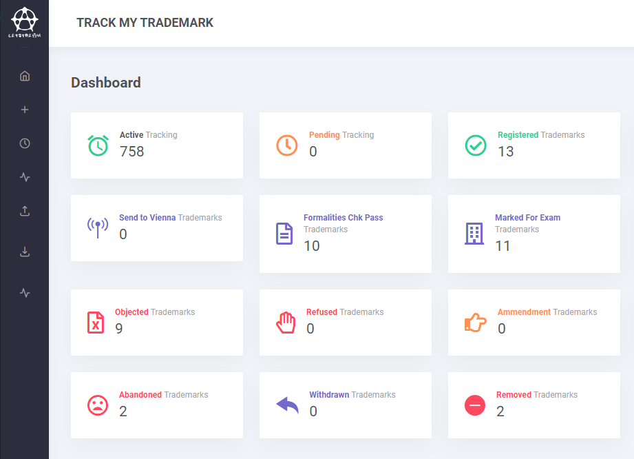The width and height of the screenshot is (634, 459).
Task: Click the Formalities Chk Pass count 10
Action: [312, 245]
